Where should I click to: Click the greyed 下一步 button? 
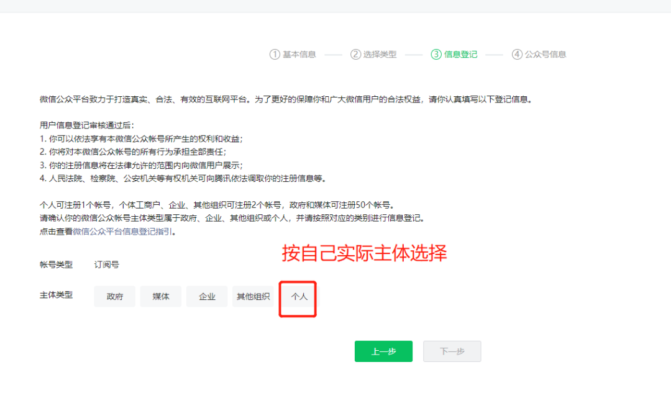(x=452, y=351)
